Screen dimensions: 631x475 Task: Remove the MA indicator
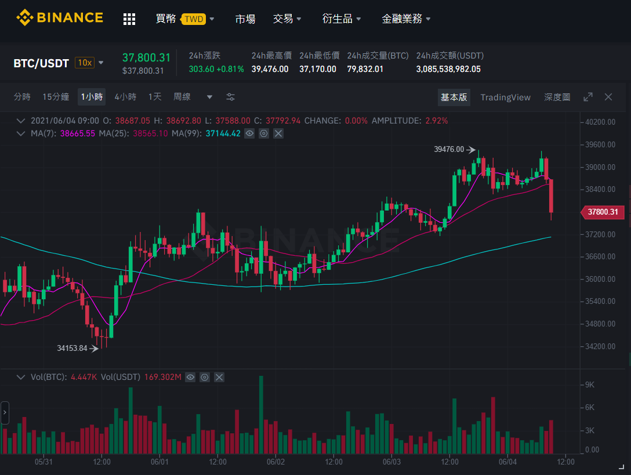click(278, 133)
